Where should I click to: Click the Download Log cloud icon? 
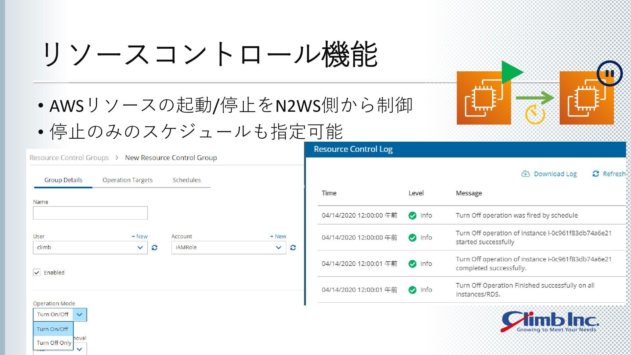click(525, 174)
